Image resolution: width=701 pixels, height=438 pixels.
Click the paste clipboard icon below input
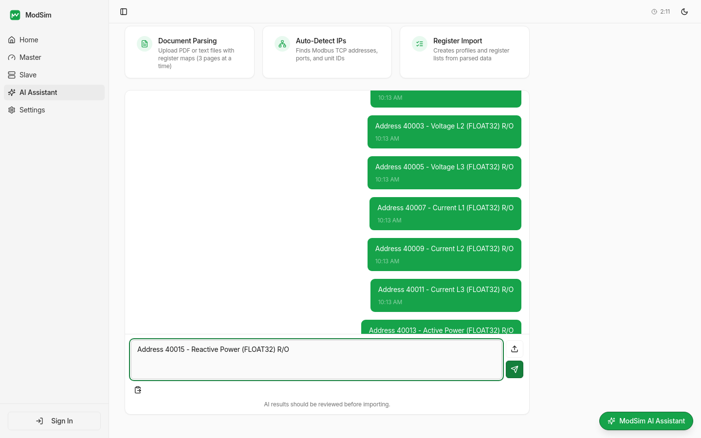(138, 390)
